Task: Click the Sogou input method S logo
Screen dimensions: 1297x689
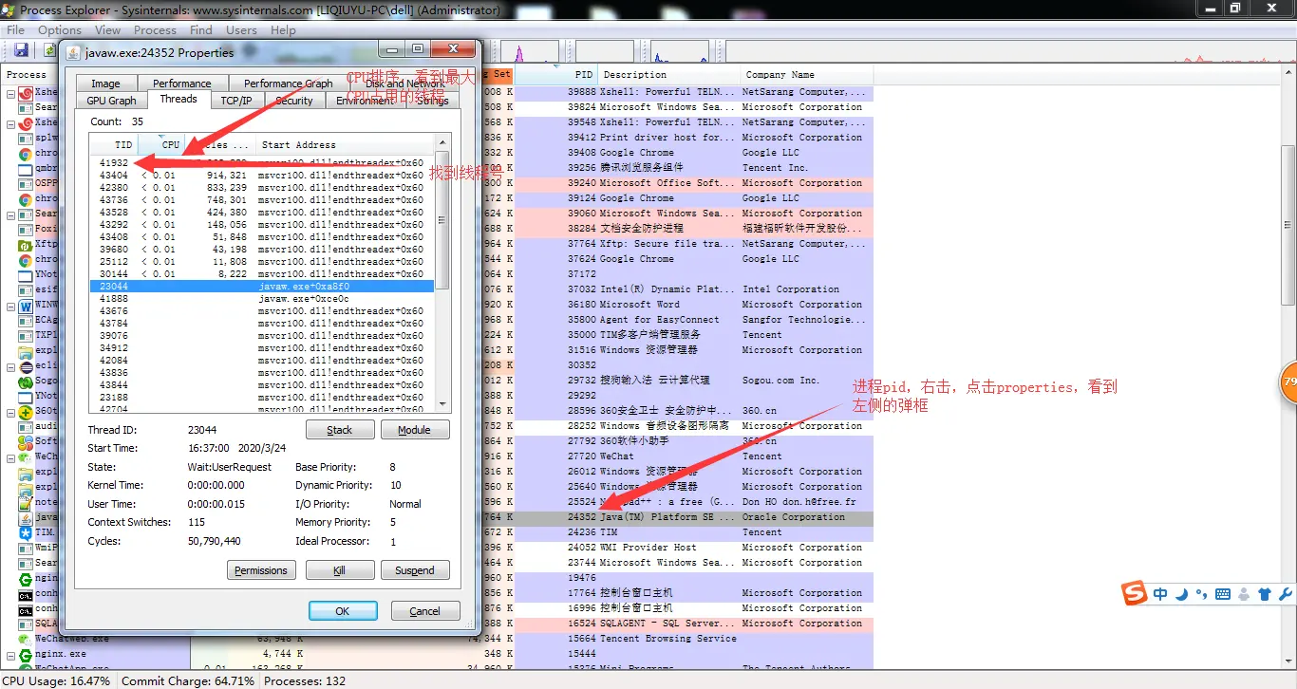Action: tap(1135, 594)
